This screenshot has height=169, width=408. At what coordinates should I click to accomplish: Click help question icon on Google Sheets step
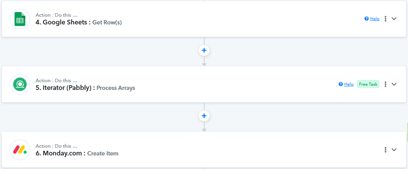367,19
